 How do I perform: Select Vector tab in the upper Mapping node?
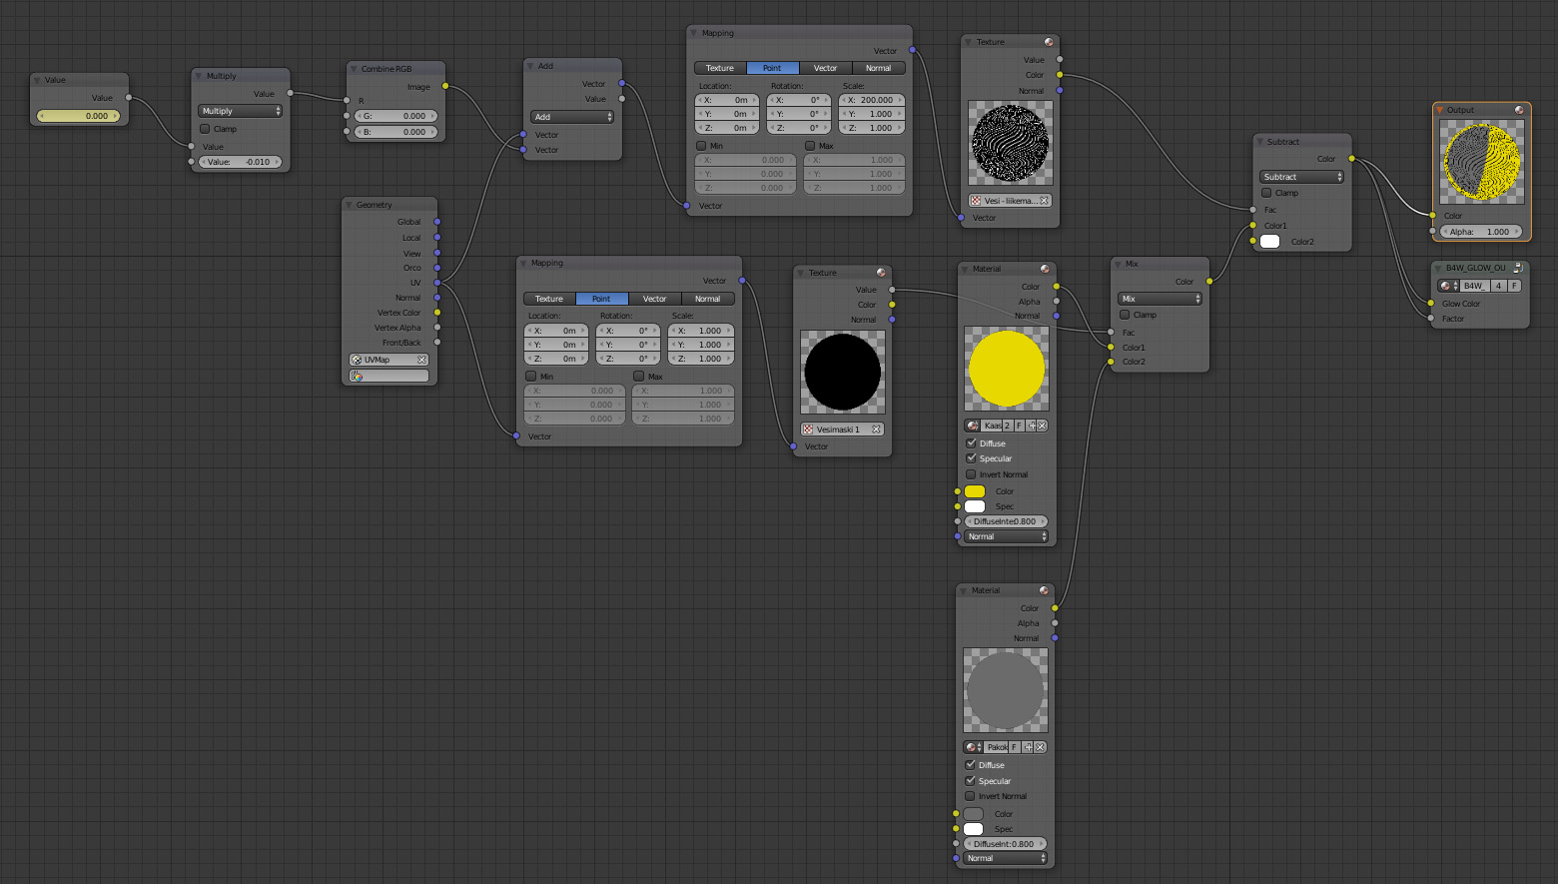point(825,68)
